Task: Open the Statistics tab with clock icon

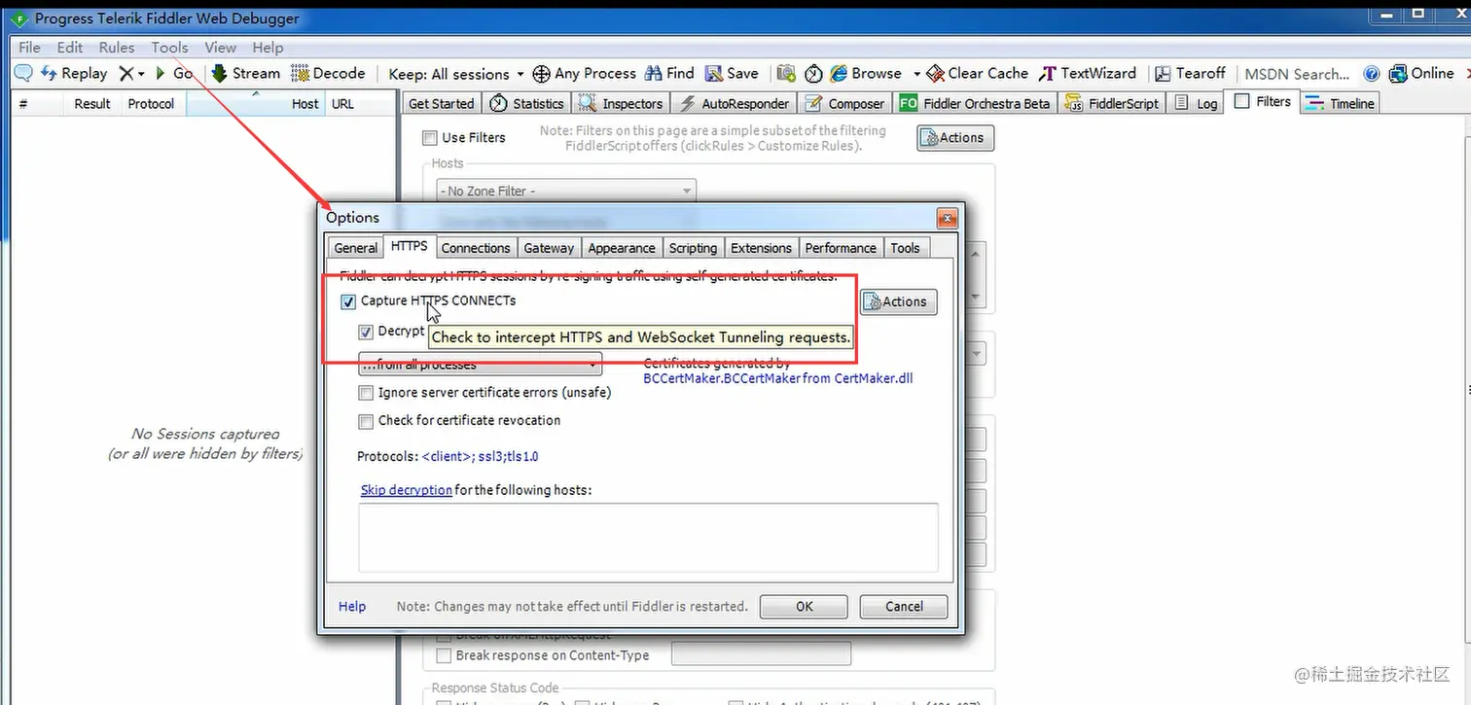Action: [x=526, y=103]
